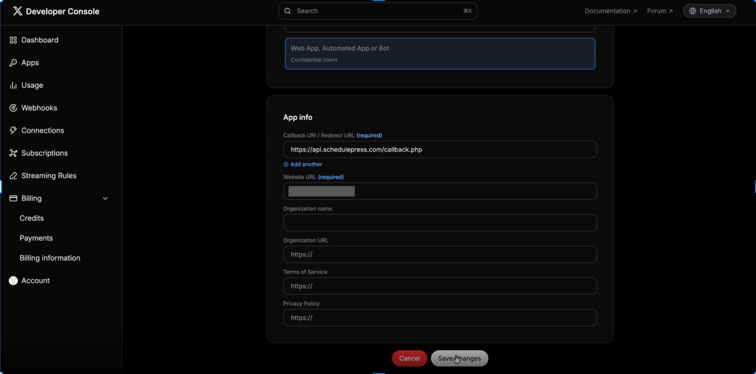756x374 pixels.
Task: Click the Save changes button
Action: (x=459, y=359)
